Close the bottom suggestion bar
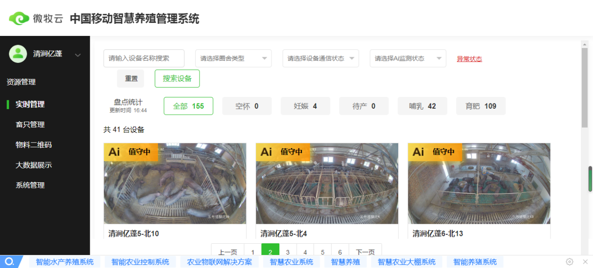The height and width of the screenshot is (268, 593). pos(585,262)
